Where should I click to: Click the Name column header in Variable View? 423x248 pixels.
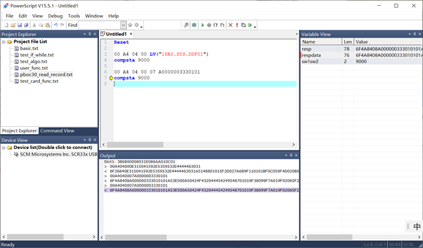tap(321, 42)
